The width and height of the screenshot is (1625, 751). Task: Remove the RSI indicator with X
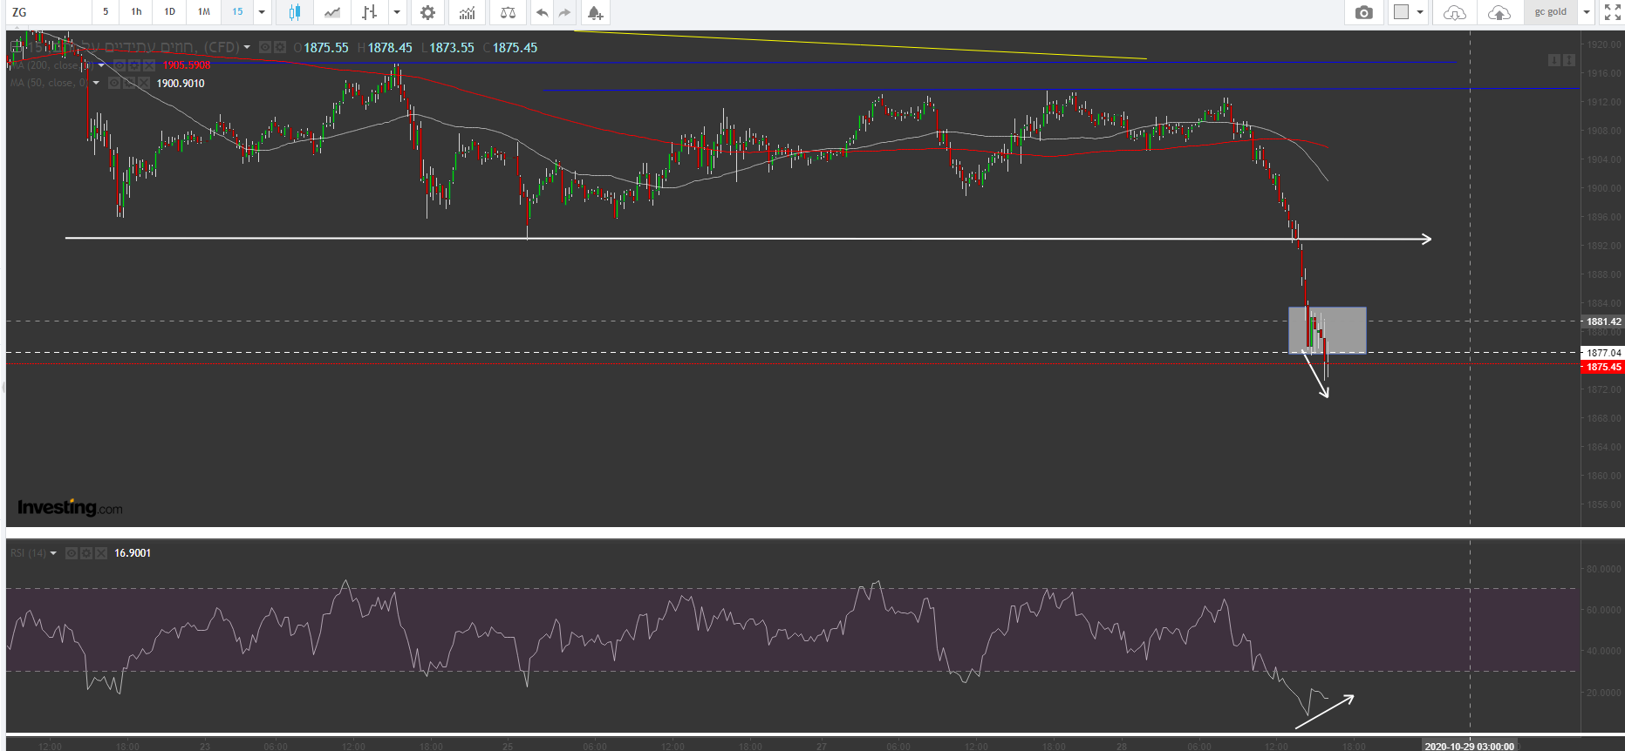pos(101,553)
